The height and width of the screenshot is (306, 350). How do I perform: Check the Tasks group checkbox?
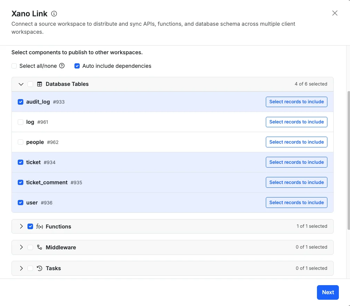[30, 268]
